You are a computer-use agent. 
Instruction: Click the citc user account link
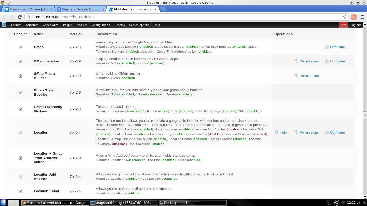pos(344,25)
